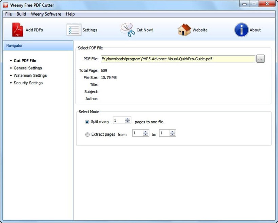Start cutting with Cut Now! scissors icon
Screen dimensions: 278x223
pos(128,30)
